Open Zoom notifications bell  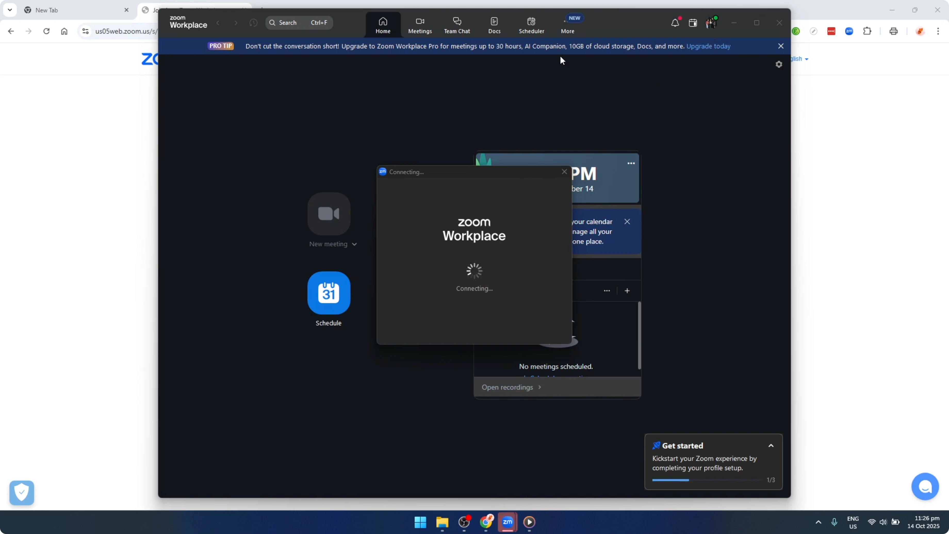point(675,23)
